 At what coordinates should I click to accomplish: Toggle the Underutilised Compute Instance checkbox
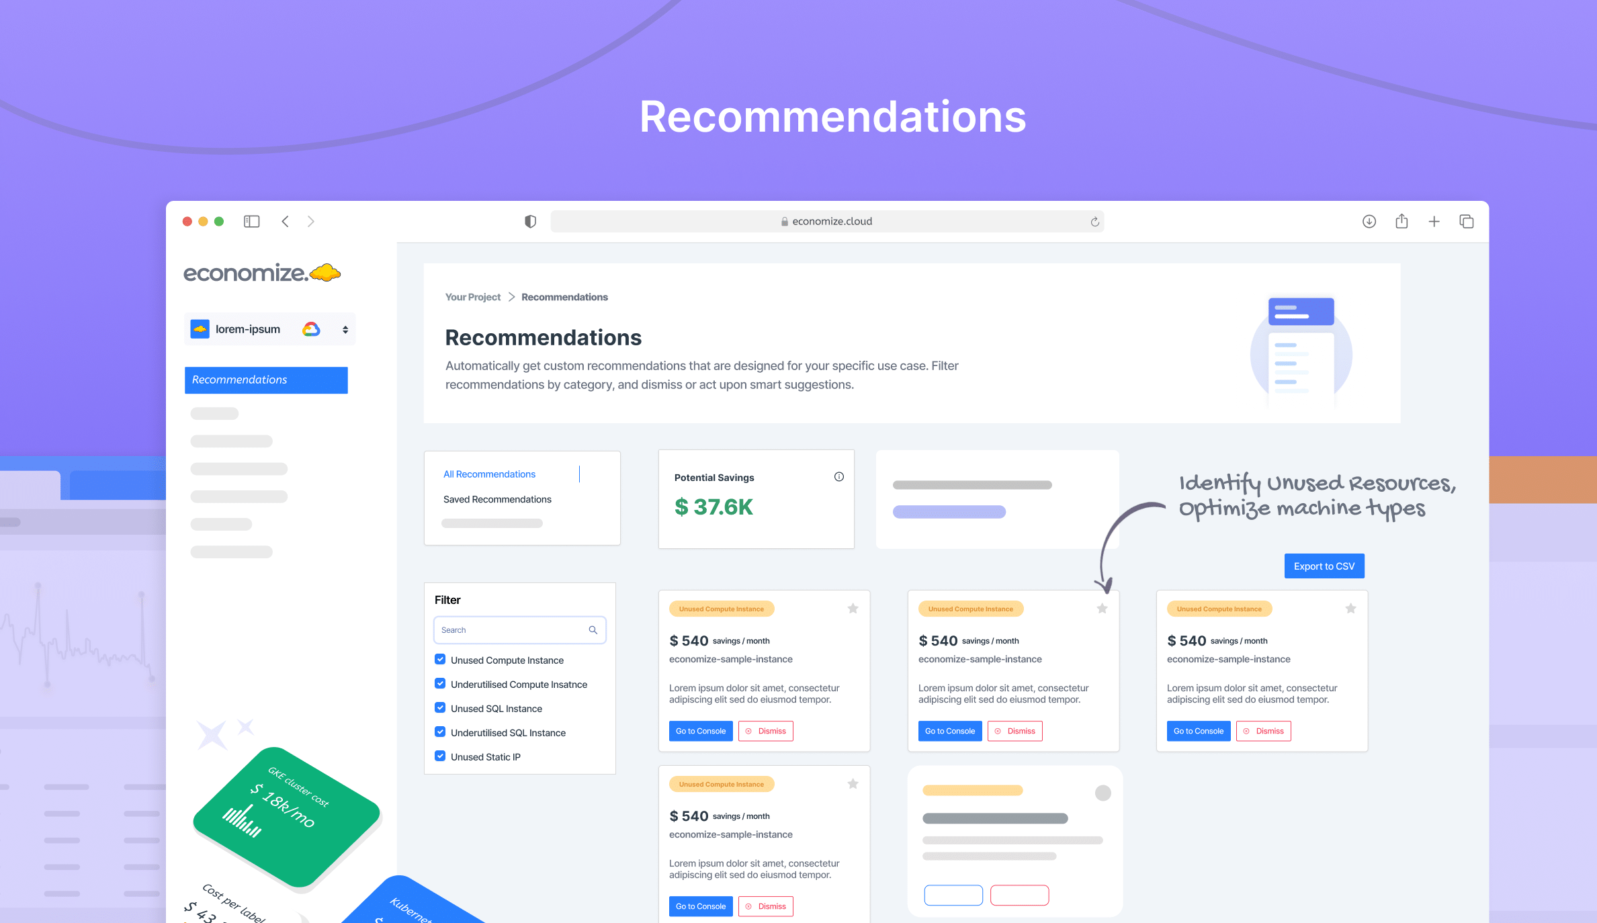click(x=439, y=683)
